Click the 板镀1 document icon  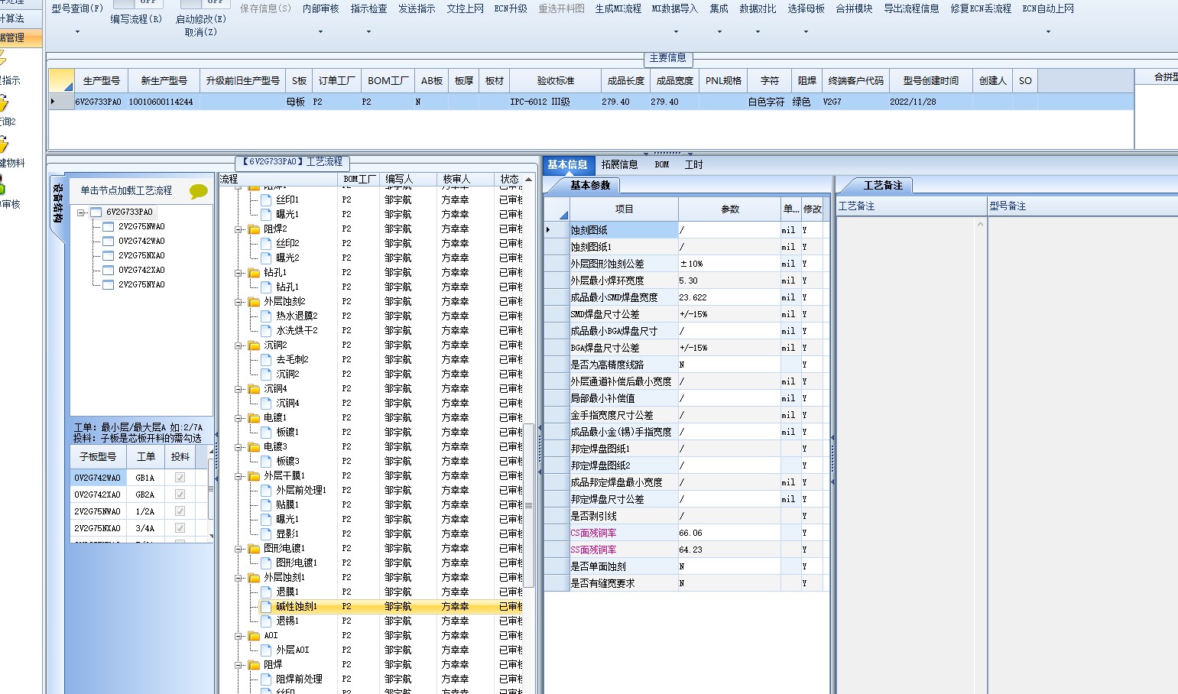267,432
